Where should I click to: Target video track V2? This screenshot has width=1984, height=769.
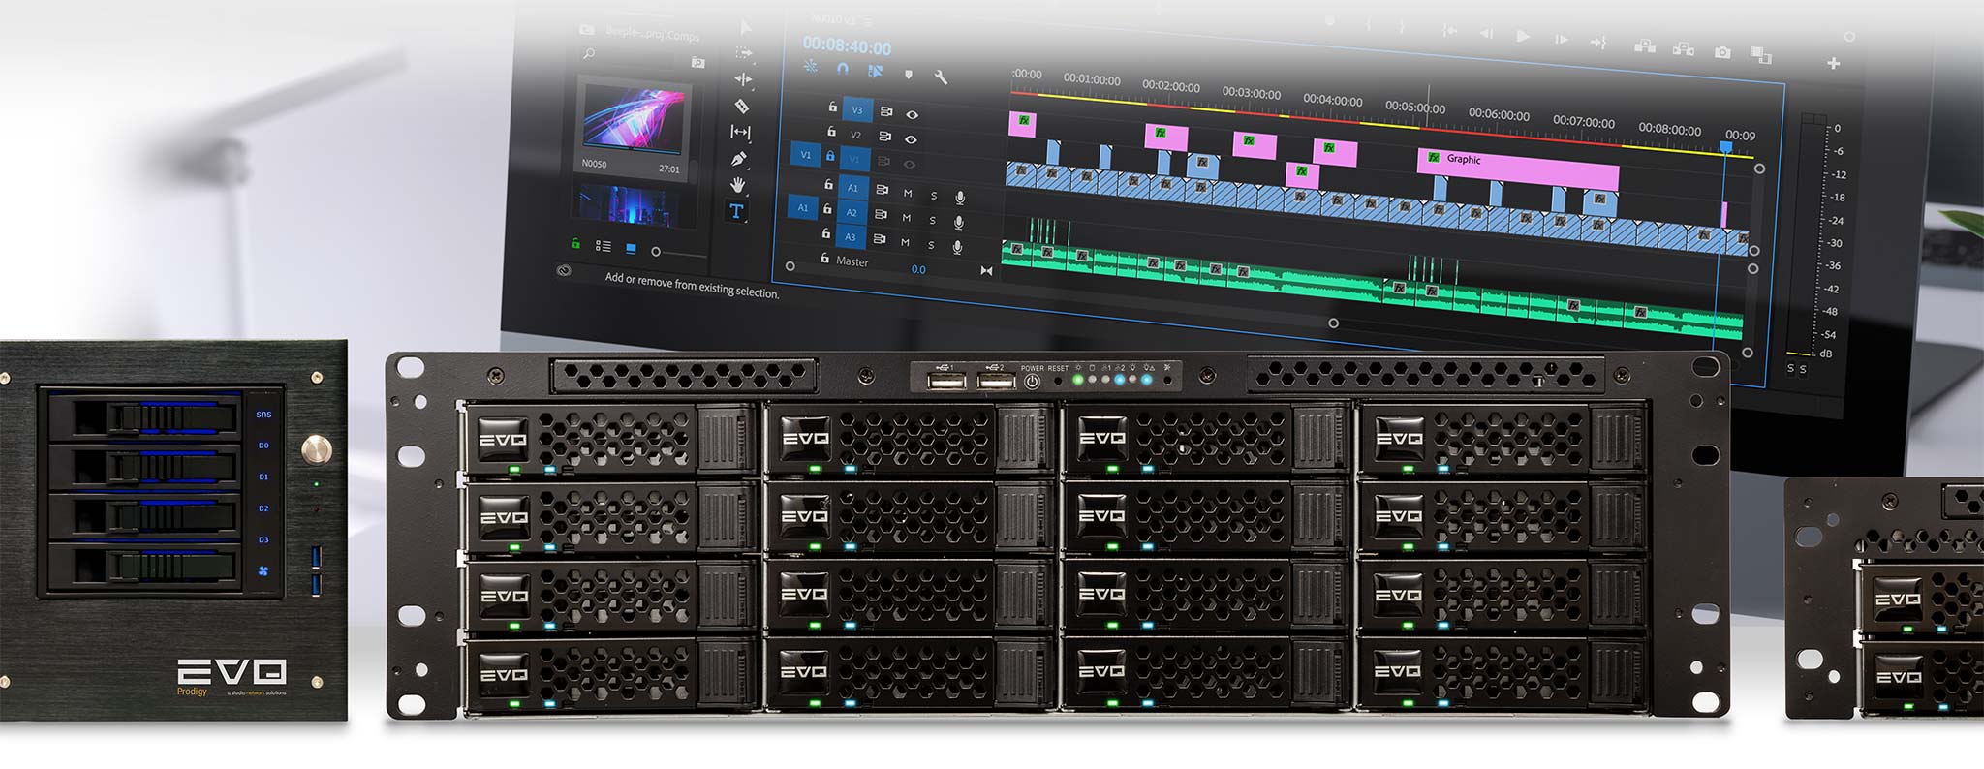pos(855,135)
